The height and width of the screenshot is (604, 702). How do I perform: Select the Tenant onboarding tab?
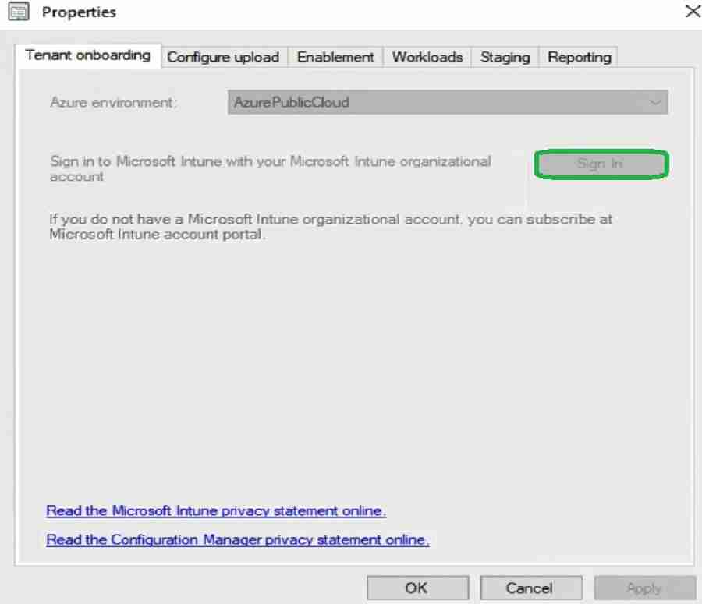tap(87, 55)
